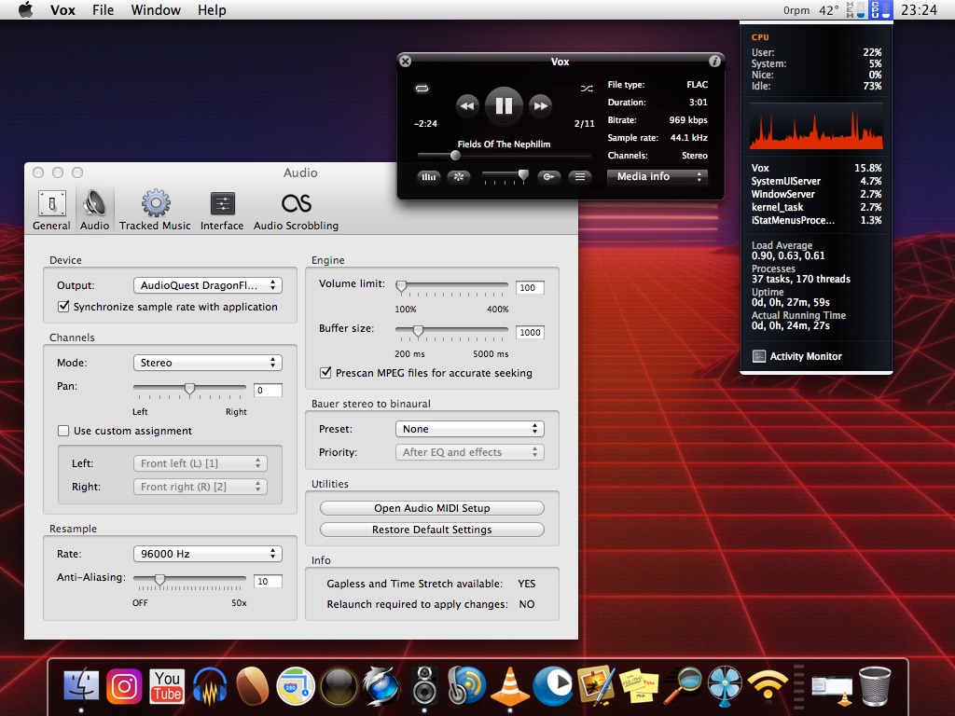Open the Window menu in menu bar

click(x=156, y=10)
